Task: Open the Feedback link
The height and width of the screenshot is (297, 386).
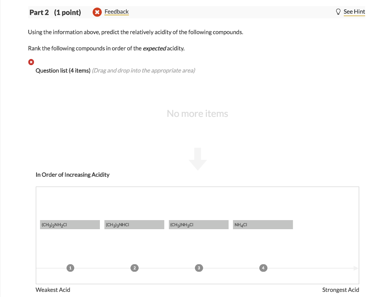Action: point(116,12)
